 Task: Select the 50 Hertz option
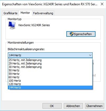50,70
